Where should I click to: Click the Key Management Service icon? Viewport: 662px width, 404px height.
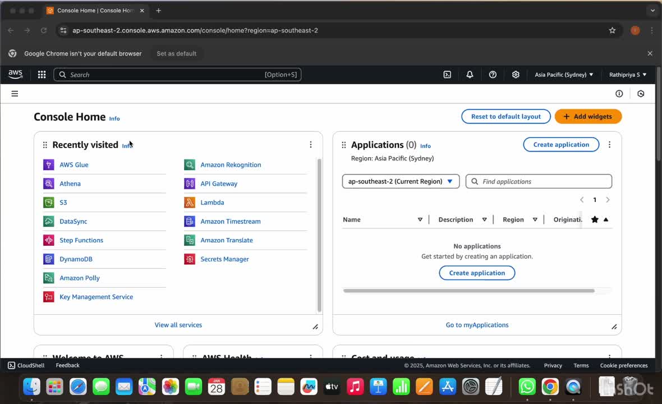coord(49,297)
